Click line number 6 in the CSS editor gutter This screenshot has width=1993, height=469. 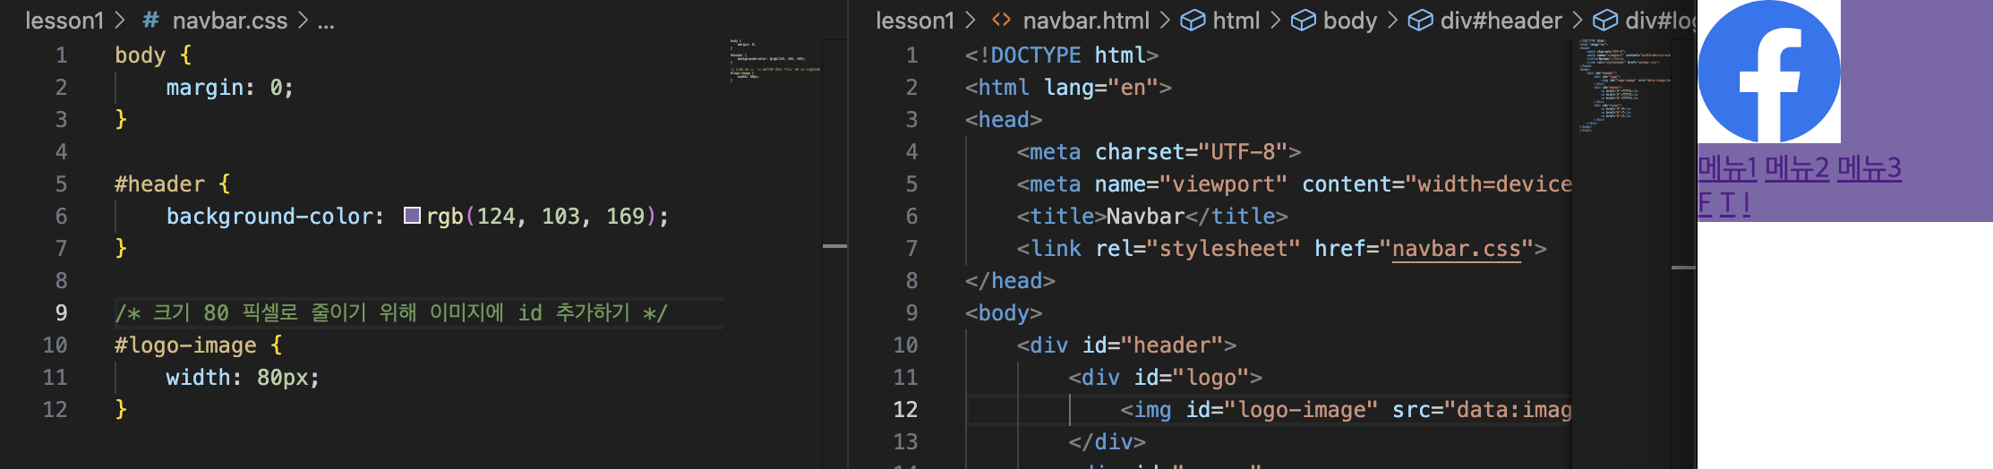[61, 216]
